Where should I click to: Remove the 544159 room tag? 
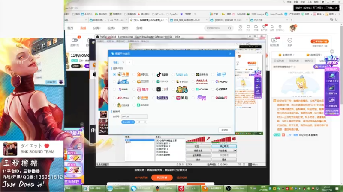tap(133, 122)
